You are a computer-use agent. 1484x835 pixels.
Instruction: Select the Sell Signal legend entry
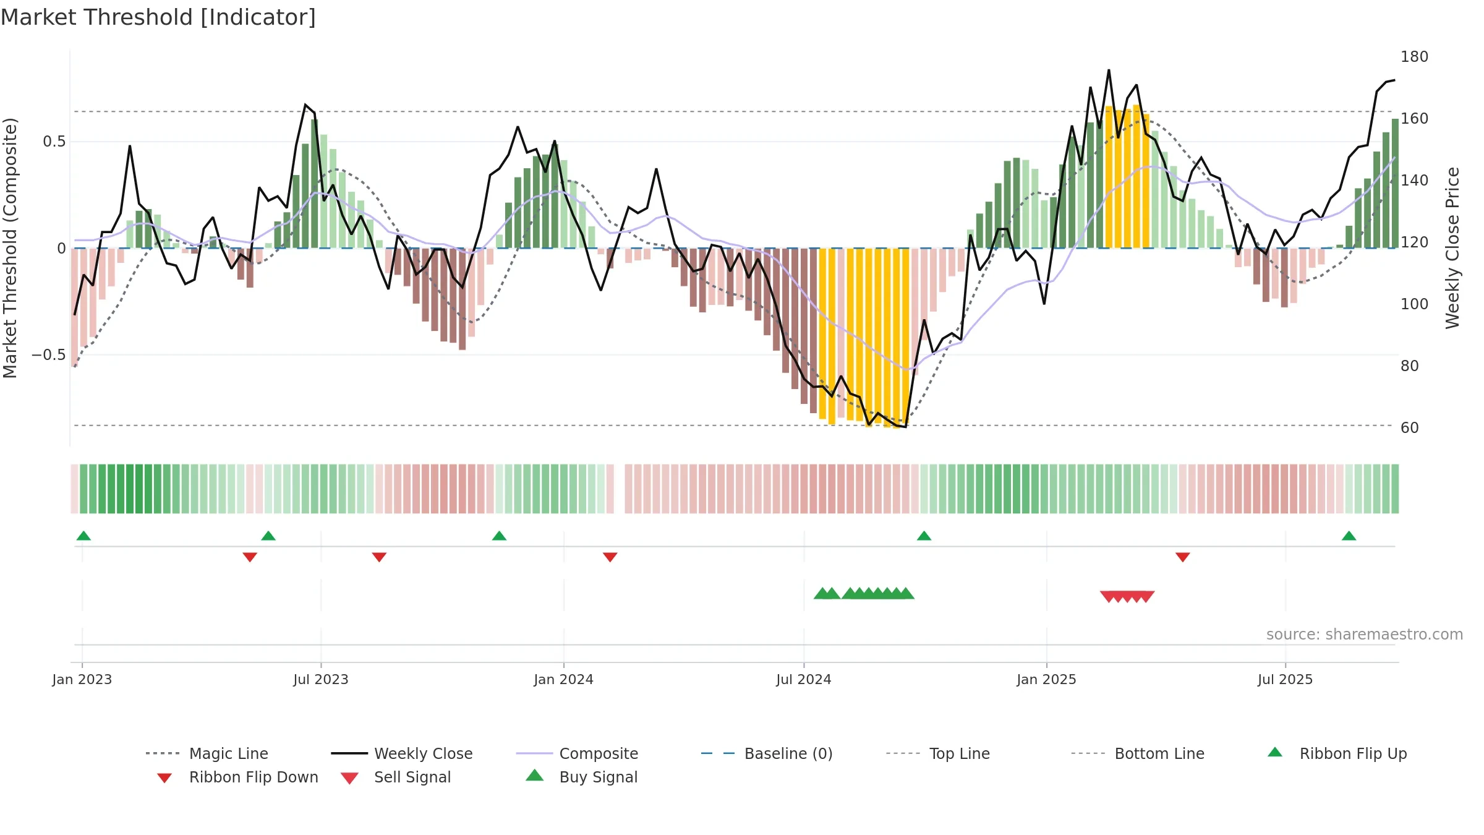[x=396, y=777]
